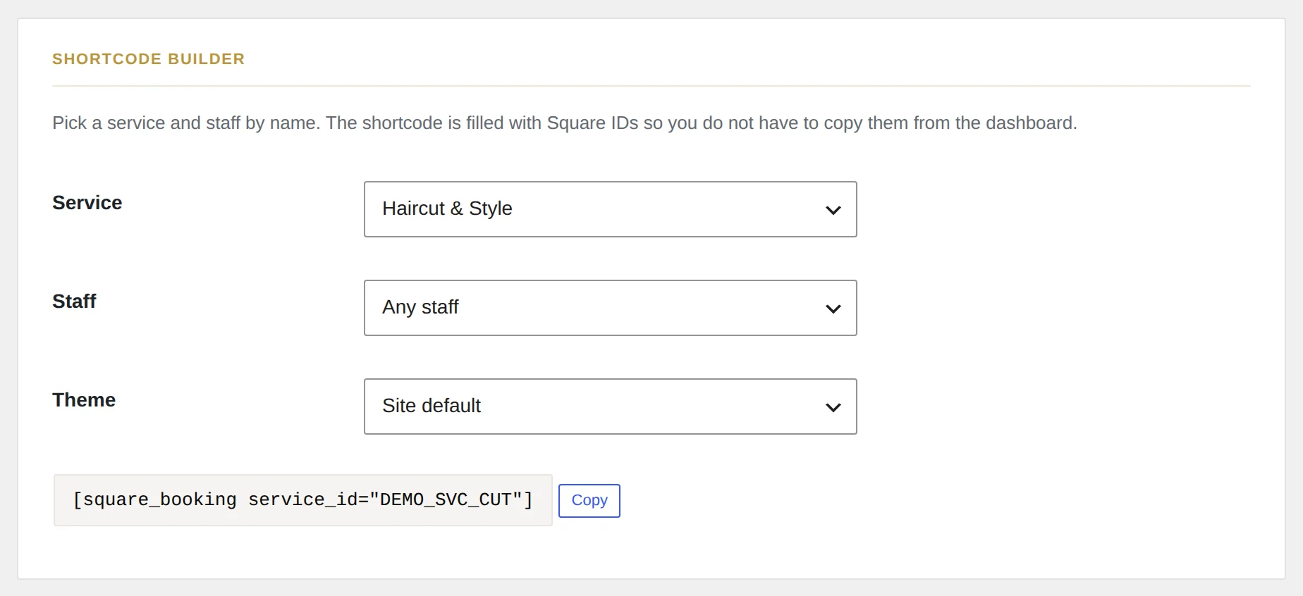Select the generated square_booking shortcode text
The height and width of the screenshot is (596, 1303).
[303, 500]
